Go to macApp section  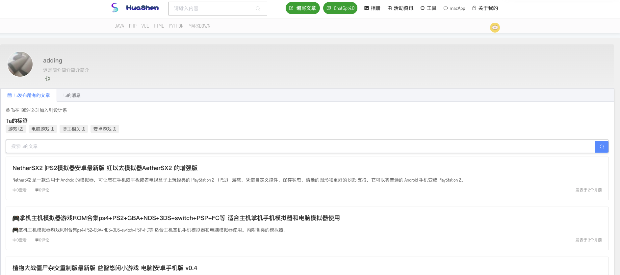click(x=454, y=8)
